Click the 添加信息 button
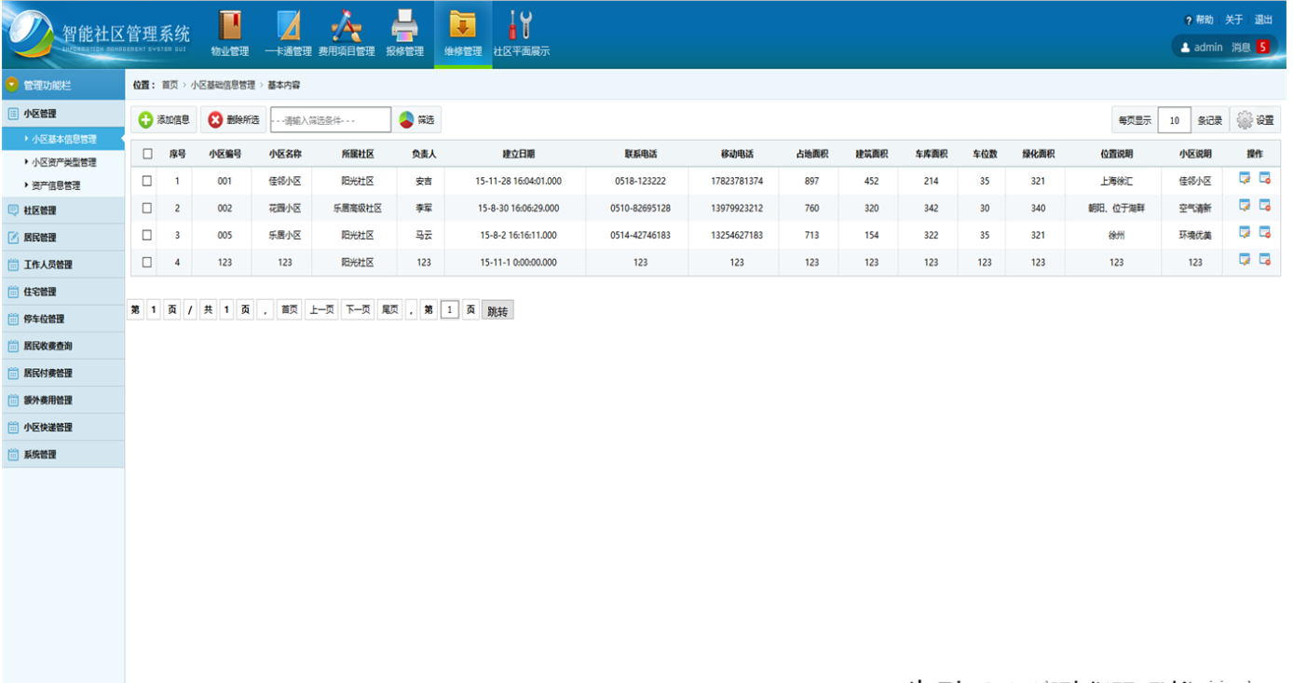The width and height of the screenshot is (1293, 683). (164, 120)
